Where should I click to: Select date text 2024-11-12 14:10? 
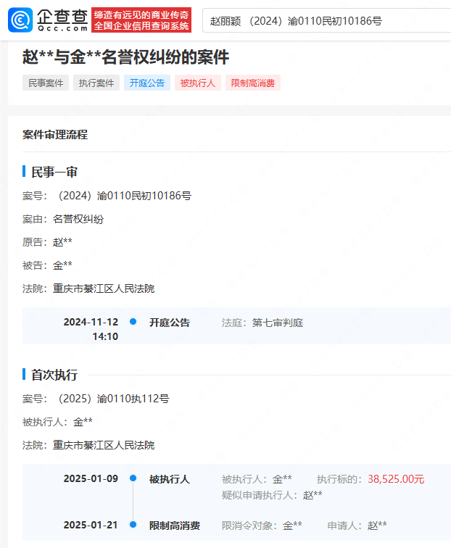(x=91, y=329)
